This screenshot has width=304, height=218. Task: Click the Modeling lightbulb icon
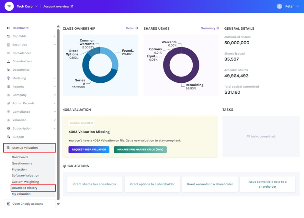pos(8,78)
